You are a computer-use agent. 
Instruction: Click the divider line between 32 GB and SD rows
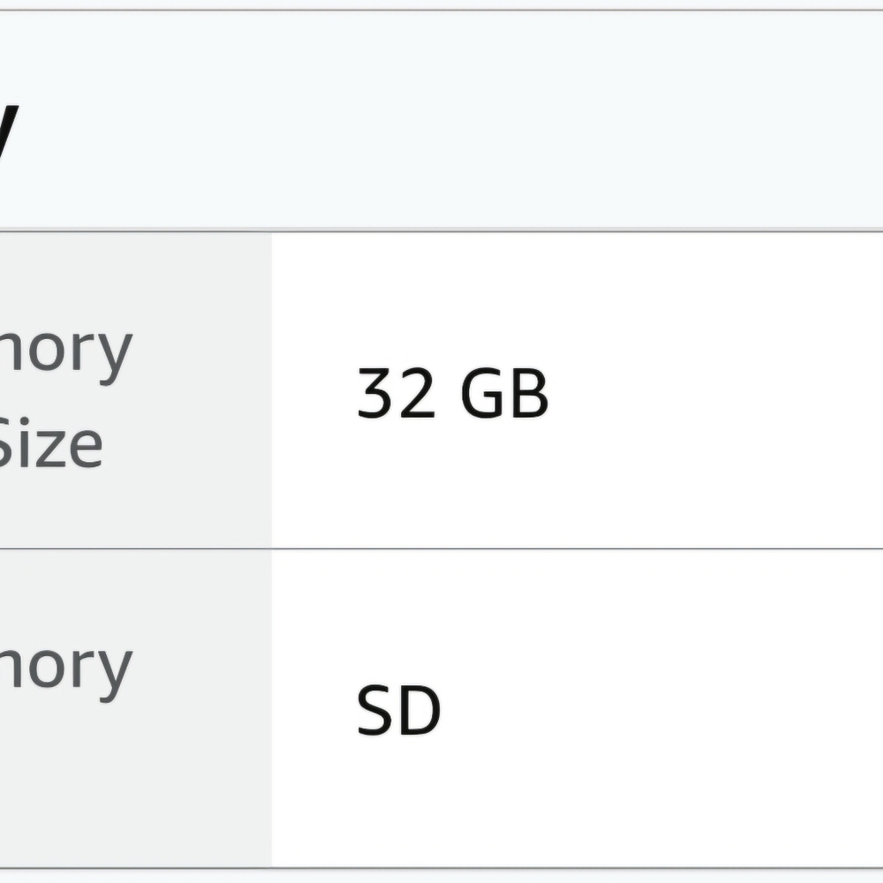tap(441, 548)
